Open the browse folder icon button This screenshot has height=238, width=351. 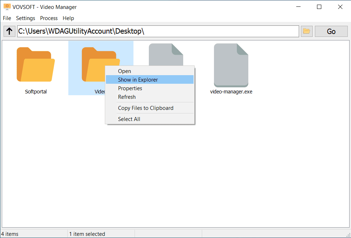306,31
